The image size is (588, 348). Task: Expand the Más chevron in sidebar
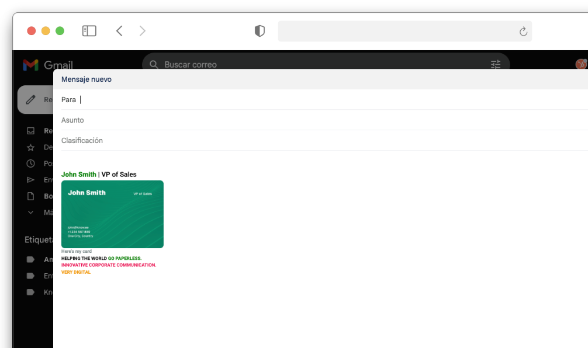pyautogui.click(x=31, y=213)
